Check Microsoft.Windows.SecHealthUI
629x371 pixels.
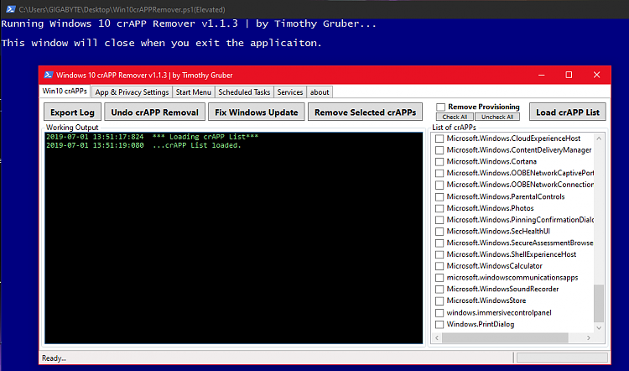click(x=439, y=232)
